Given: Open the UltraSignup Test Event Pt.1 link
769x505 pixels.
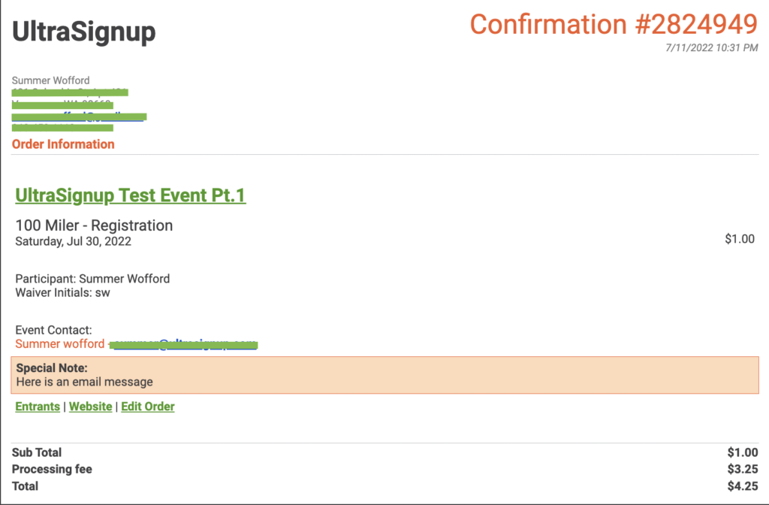Looking at the screenshot, I should click(130, 195).
